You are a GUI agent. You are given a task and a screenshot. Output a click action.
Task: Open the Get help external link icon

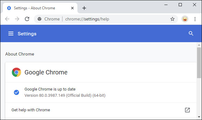[187, 110]
